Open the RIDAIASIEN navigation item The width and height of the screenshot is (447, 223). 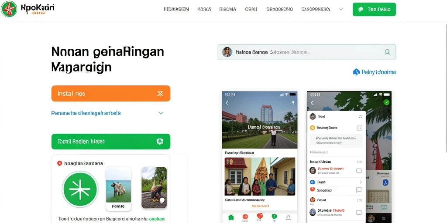[x=176, y=9]
